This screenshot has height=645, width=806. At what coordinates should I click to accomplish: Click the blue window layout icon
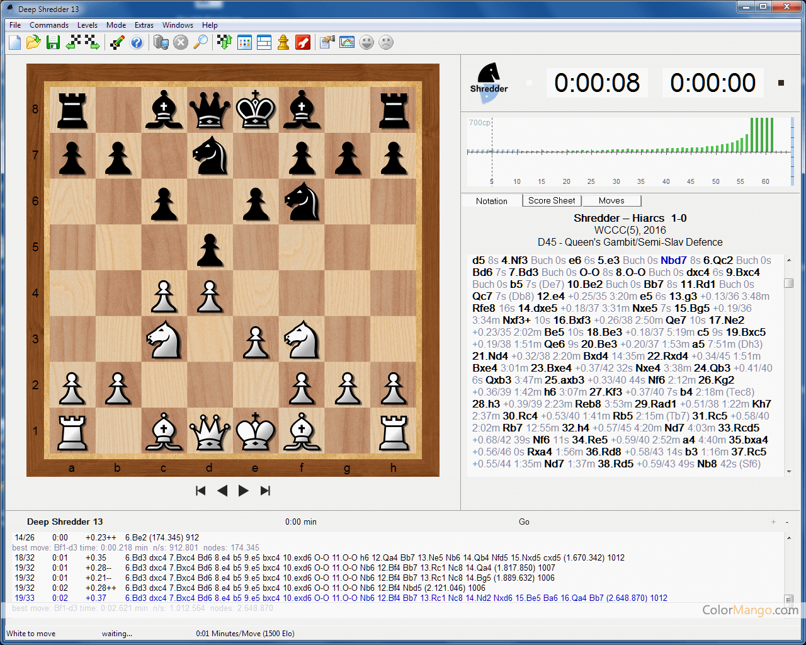(264, 42)
